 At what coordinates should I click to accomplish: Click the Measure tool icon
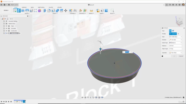tap(91, 10)
